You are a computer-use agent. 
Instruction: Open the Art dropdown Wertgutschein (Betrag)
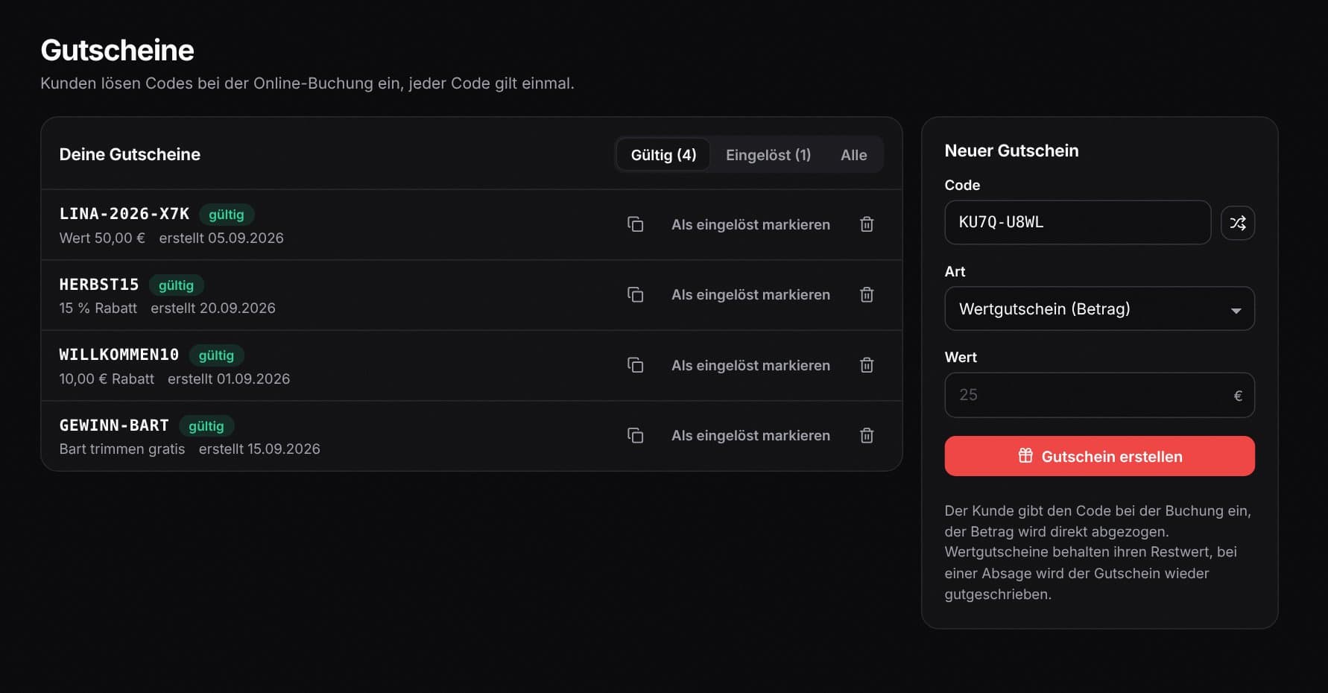pyautogui.click(x=1099, y=308)
